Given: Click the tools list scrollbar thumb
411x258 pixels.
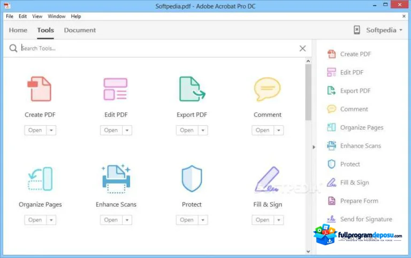Looking at the screenshot, I should (308, 92).
